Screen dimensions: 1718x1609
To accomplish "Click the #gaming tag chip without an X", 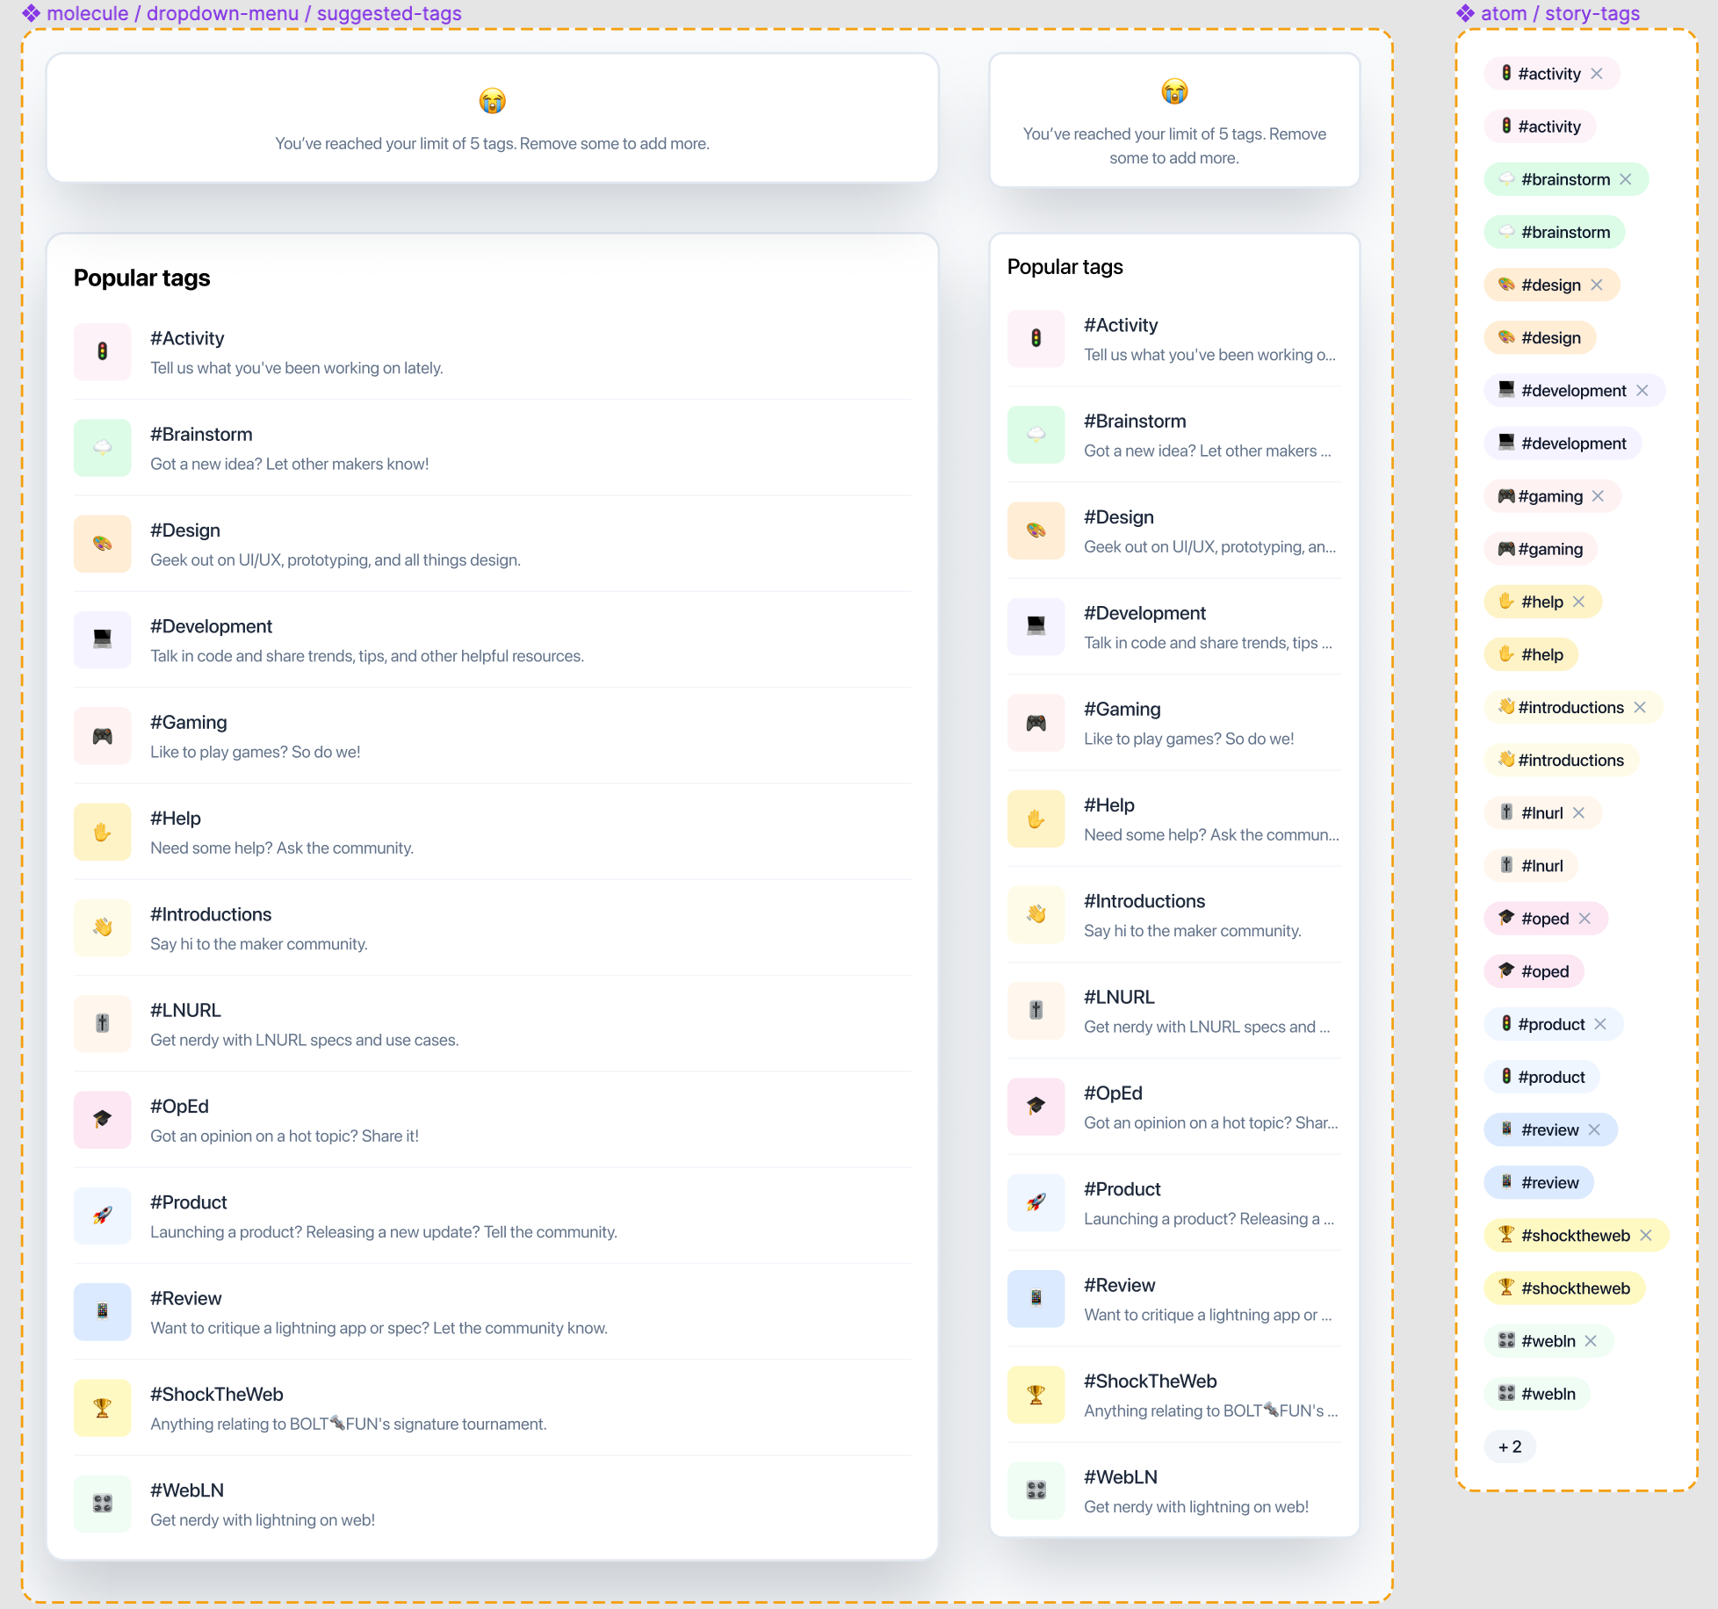I will pyautogui.click(x=1541, y=549).
